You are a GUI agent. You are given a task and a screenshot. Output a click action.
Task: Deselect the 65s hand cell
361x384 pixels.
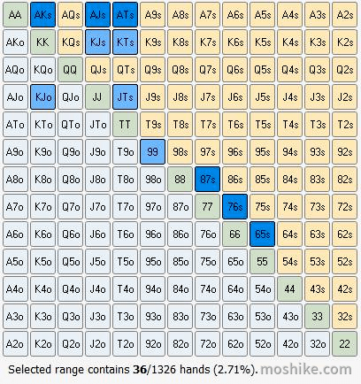[x=262, y=234]
